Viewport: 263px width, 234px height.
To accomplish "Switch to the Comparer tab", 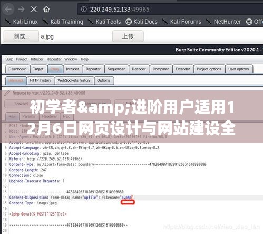I will click(x=161, y=69).
